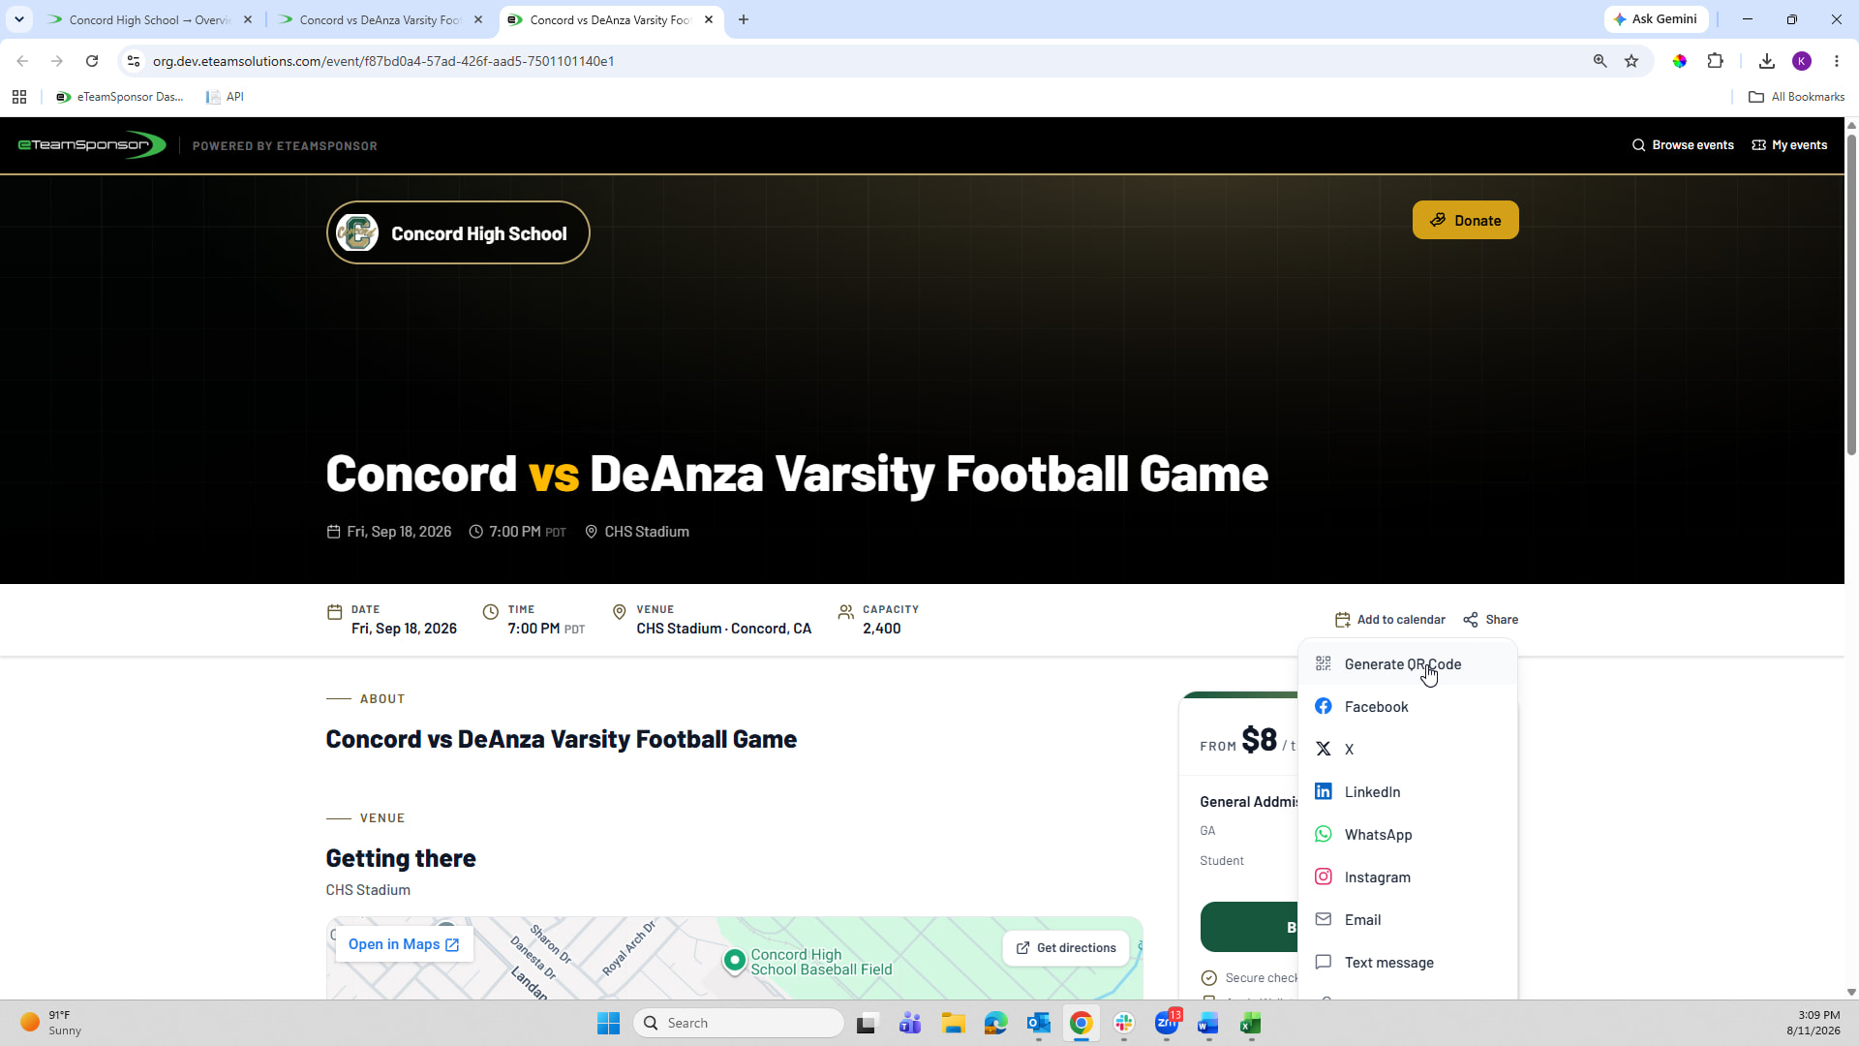The image size is (1859, 1046).
Task: Open API bookmark
Action: click(225, 97)
